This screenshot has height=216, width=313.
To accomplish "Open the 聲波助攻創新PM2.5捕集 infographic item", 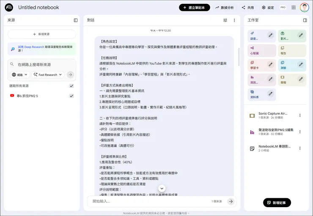I will (x=273, y=131).
